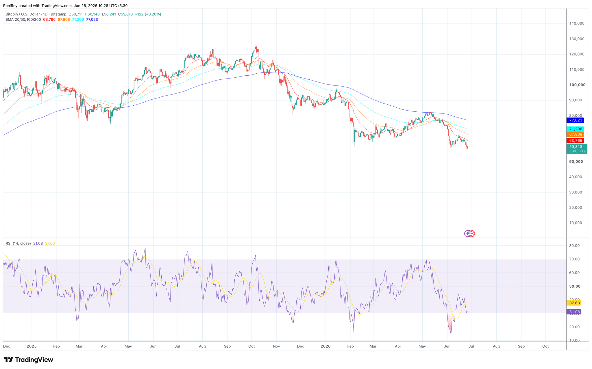Click the US flag economic event icon

tap(471, 233)
